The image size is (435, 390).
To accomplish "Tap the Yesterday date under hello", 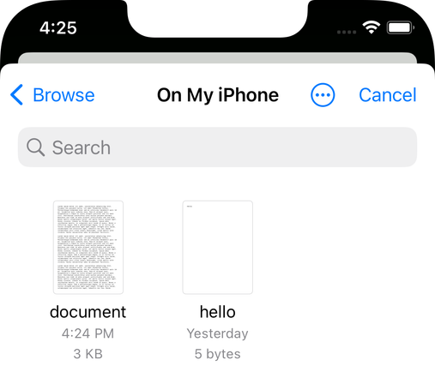I will pos(218,333).
